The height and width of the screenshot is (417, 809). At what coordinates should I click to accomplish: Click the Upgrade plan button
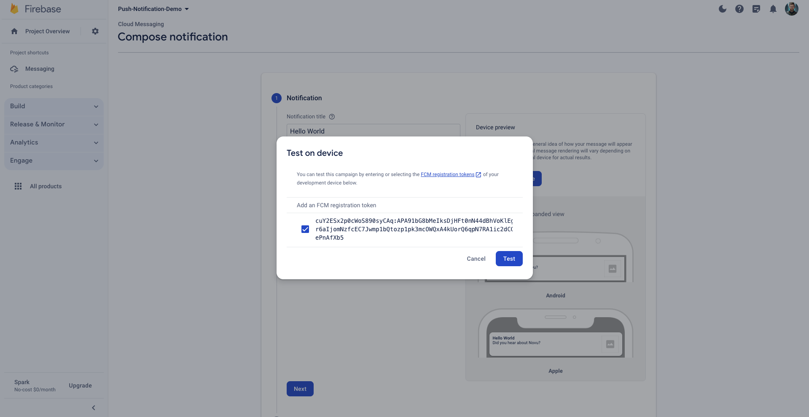pyautogui.click(x=80, y=385)
